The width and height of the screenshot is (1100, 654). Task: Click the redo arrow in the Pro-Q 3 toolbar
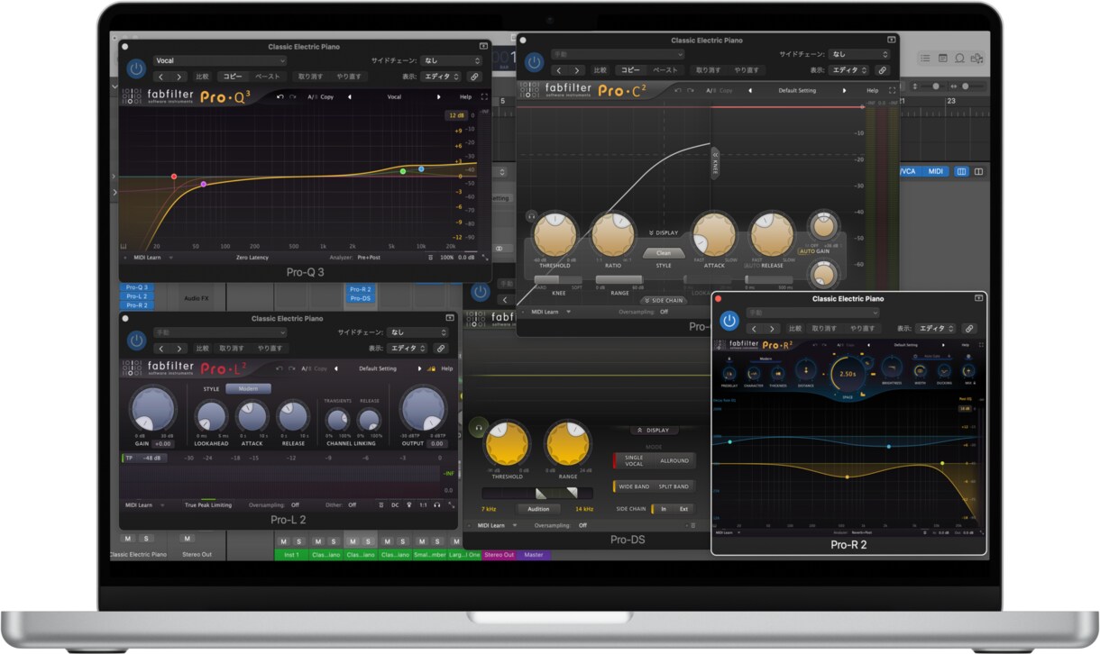pyautogui.click(x=292, y=96)
